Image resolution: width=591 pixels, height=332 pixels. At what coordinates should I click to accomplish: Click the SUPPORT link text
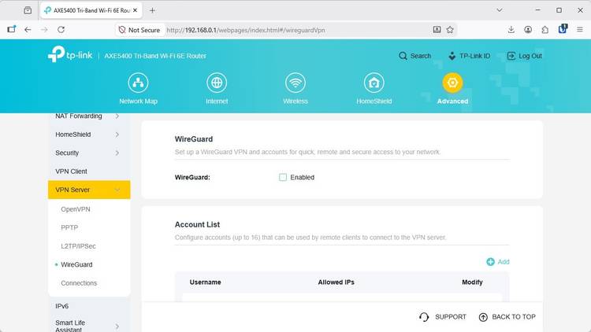click(451, 317)
